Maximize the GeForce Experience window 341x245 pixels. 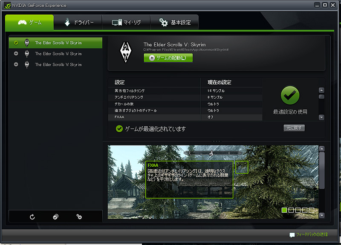[x=325, y=5]
